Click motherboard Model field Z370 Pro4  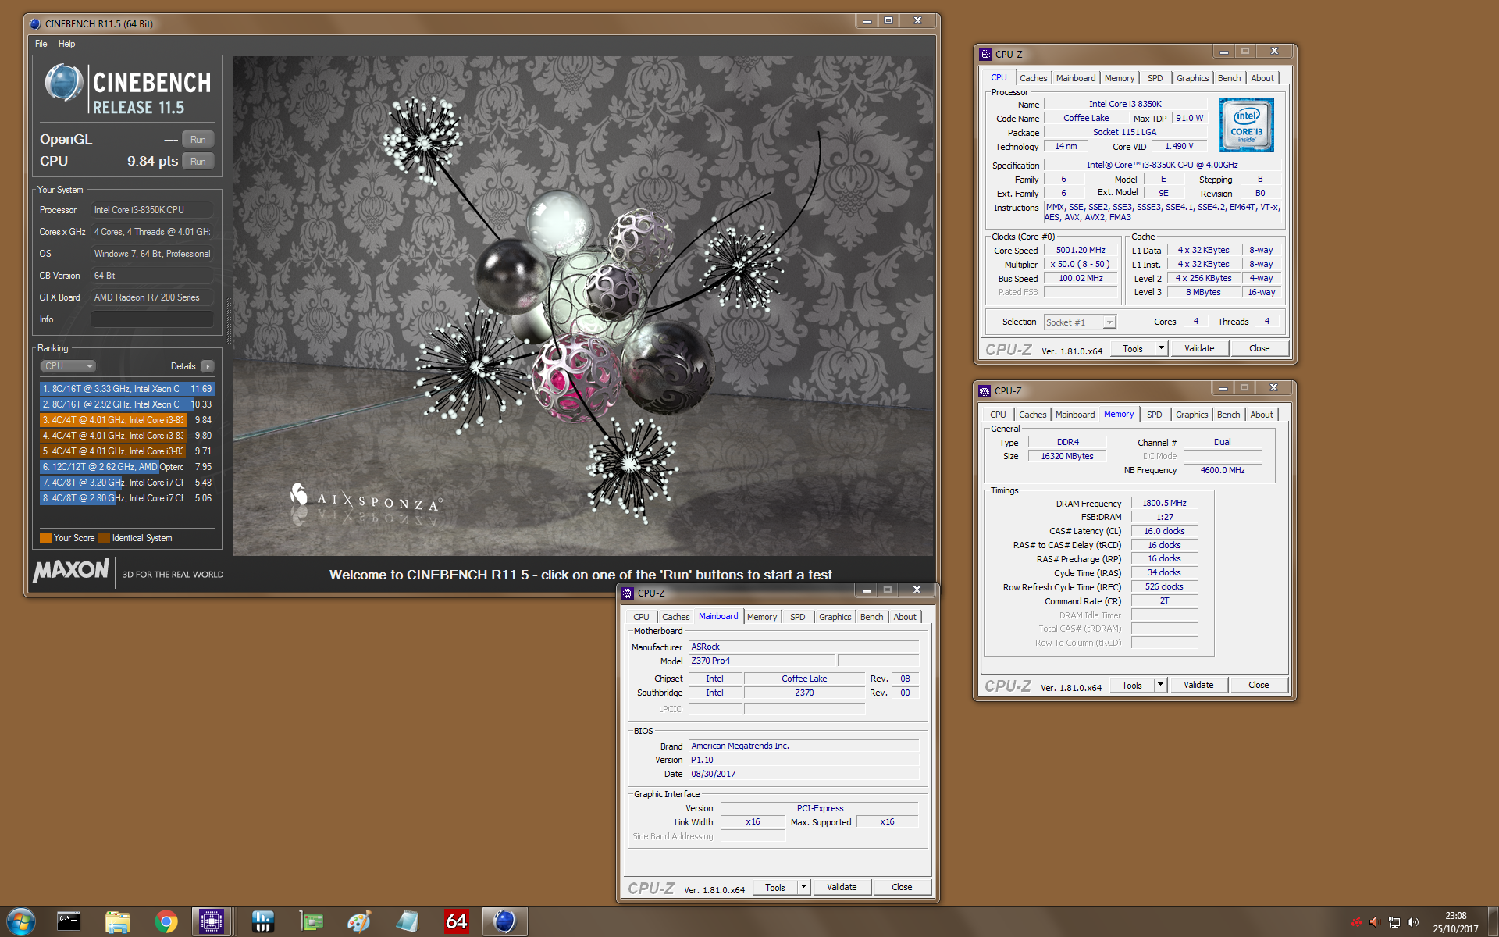pyautogui.click(x=761, y=661)
